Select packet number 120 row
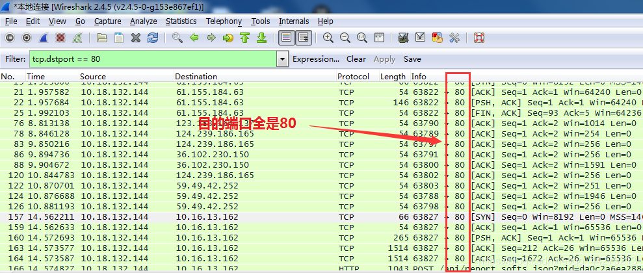 pyautogui.click(x=321, y=175)
